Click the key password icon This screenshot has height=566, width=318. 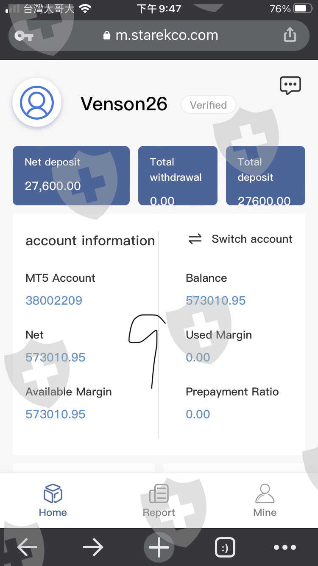(x=24, y=36)
